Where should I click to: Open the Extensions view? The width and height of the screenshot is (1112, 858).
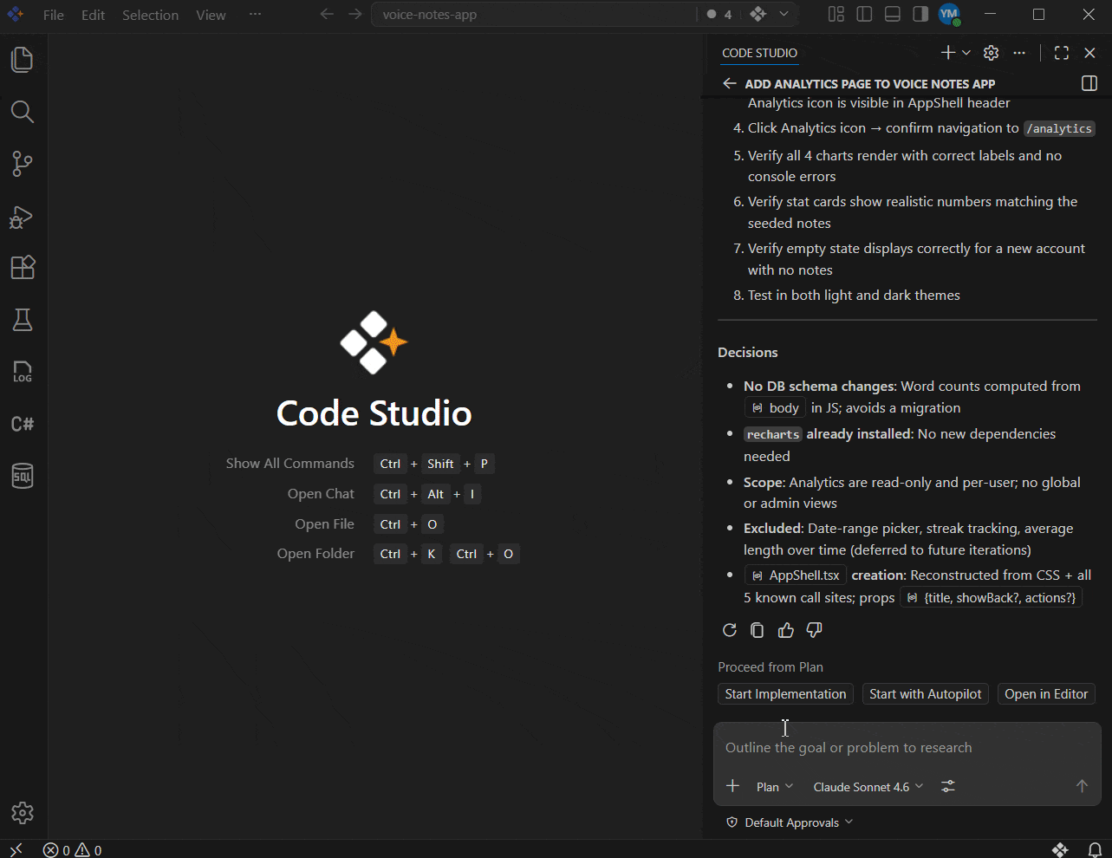click(23, 268)
